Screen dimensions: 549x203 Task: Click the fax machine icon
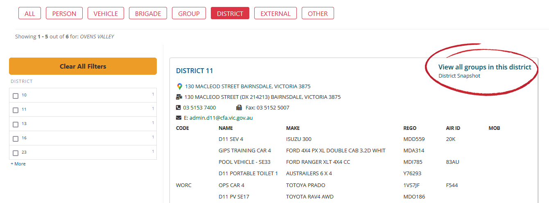click(x=239, y=108)
